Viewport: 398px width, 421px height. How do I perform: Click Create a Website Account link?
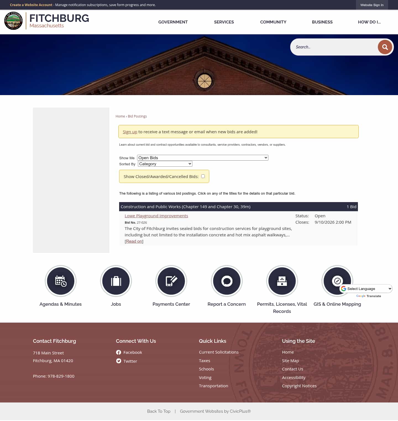[31, 5]
